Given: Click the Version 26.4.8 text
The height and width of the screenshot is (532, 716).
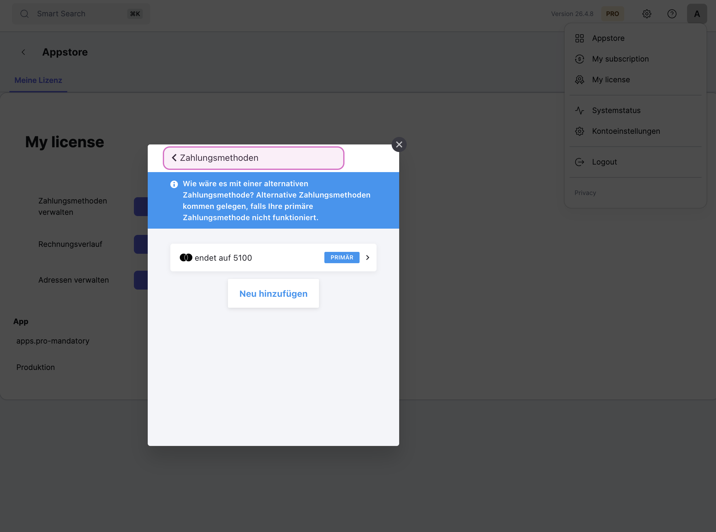Looking at the screenshot, I should pos(572,14).
